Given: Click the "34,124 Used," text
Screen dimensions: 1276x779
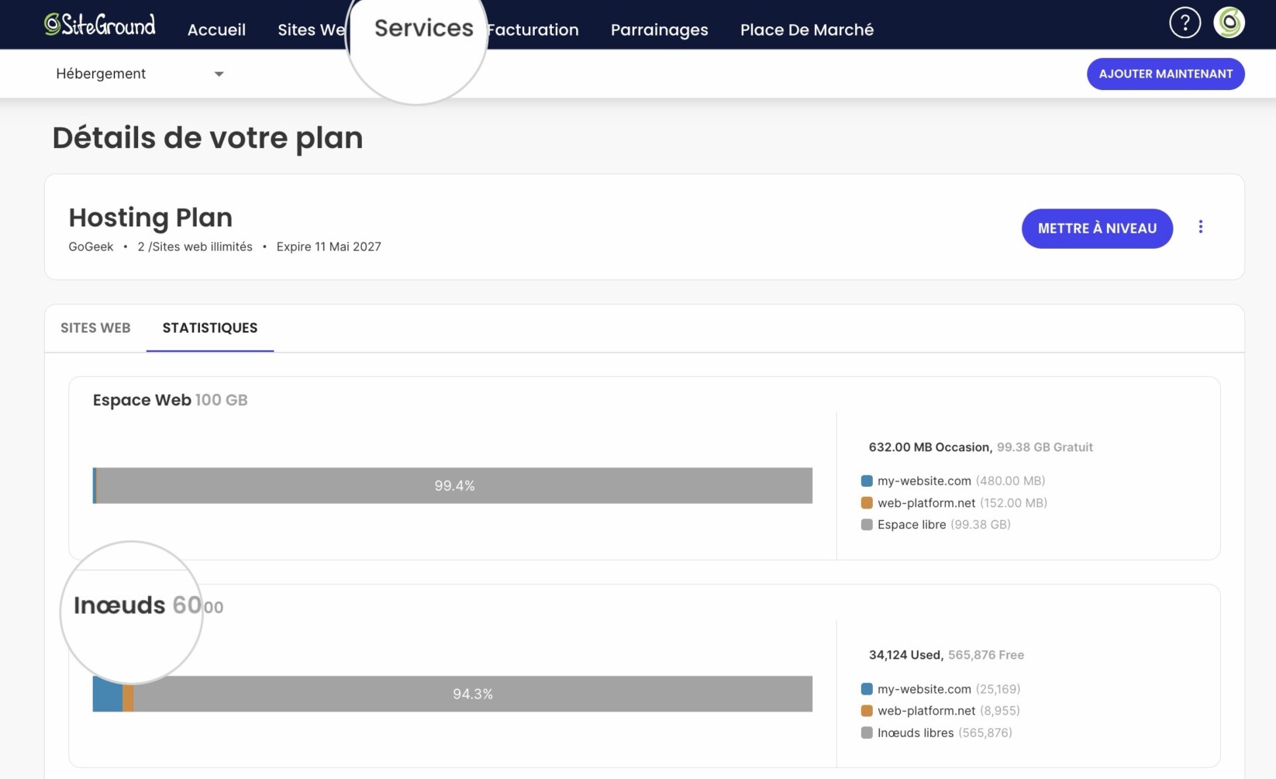Looking at the screenshot, I should coord(906,655).
